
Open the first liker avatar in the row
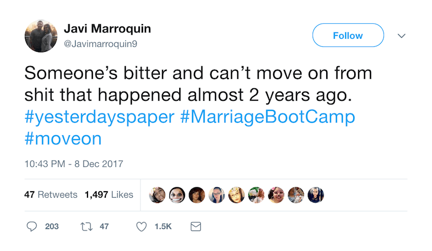click(157, 195)
